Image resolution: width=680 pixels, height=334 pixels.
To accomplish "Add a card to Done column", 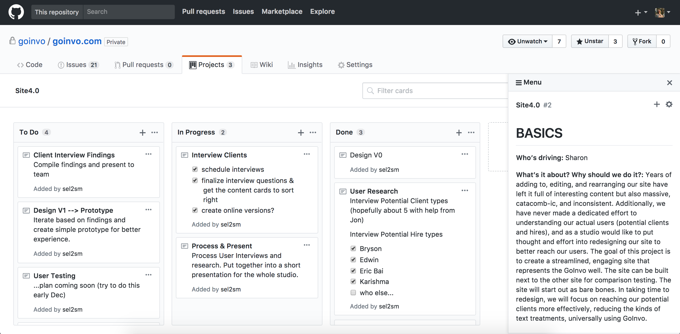I will point(459,132).
